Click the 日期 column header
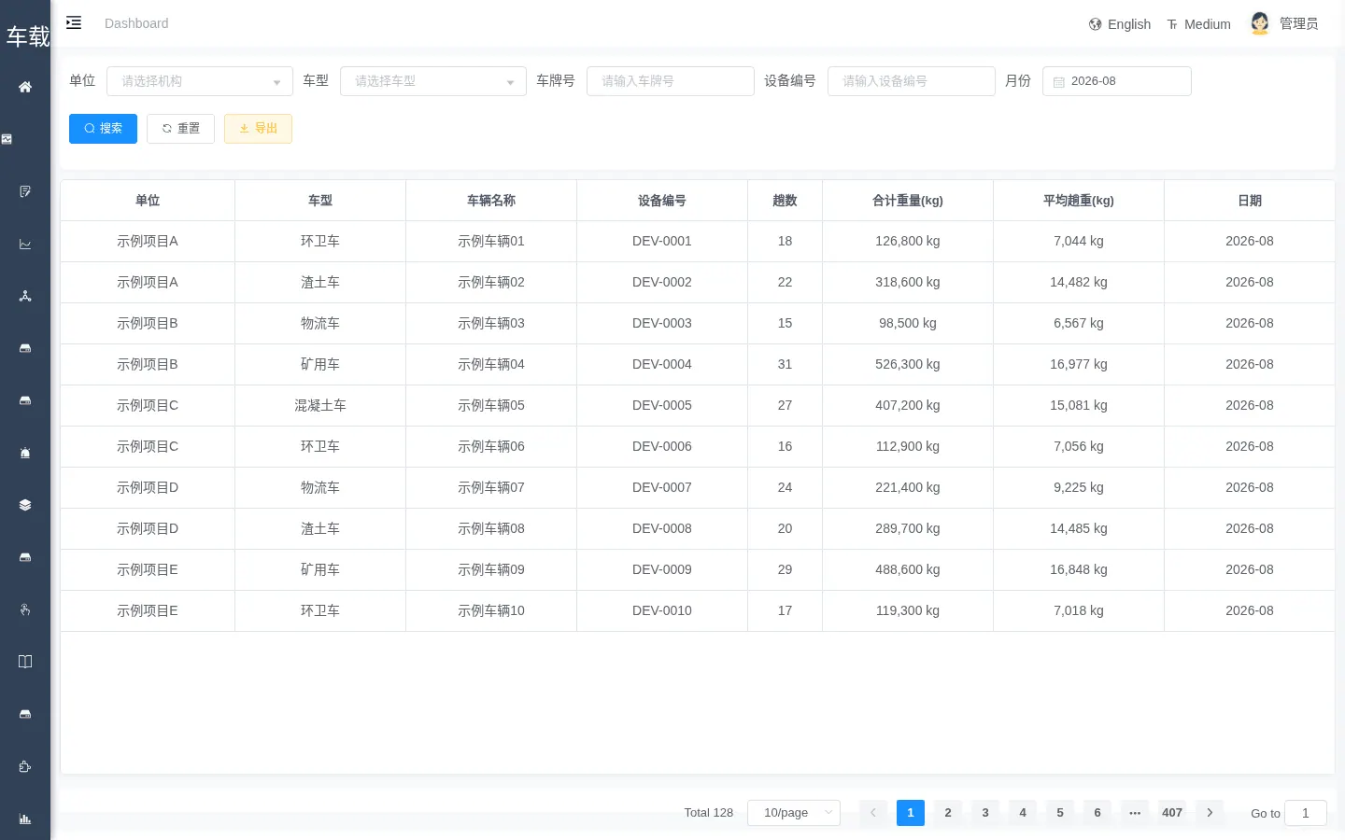This screenshot has width=1345, height=840. [1250, 201]
